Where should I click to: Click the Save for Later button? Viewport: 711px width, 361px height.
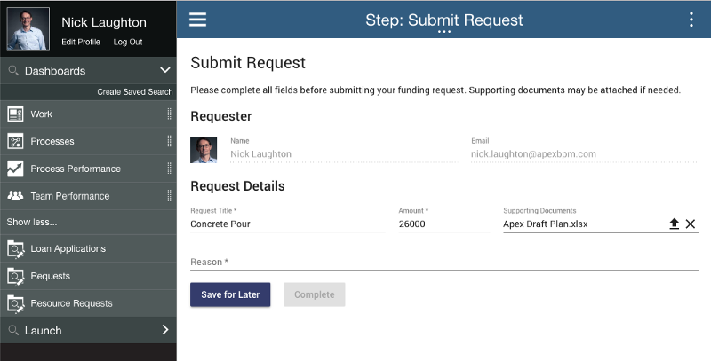[x=230, y=294]
